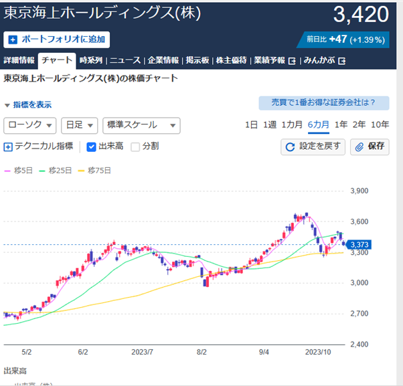Click the 2023/7 date label on the chart axis
The width and height of the screenshot is (403, 386).
[142, 352]
